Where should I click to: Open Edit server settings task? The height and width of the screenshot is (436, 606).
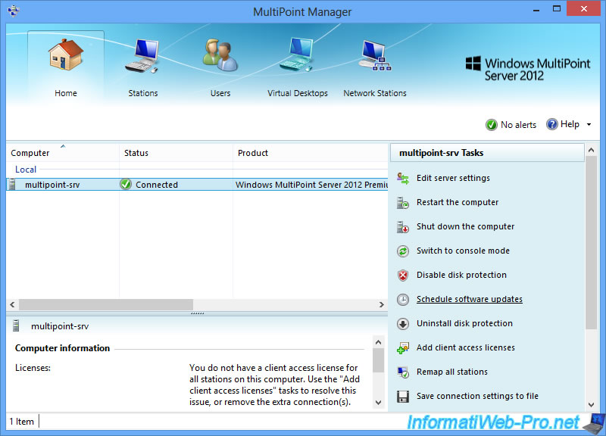pyautogui.click(x=453, y=178)
